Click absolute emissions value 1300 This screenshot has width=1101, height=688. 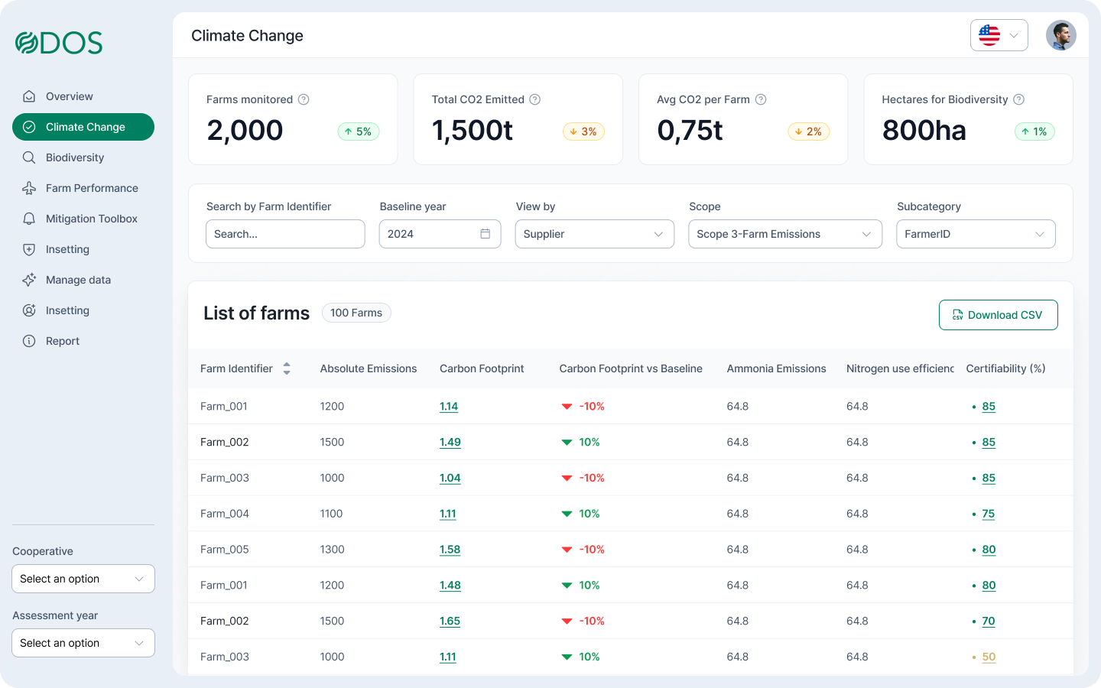[332, 550]
